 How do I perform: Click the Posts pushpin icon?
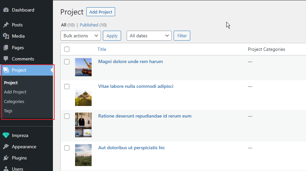(6, 25)
